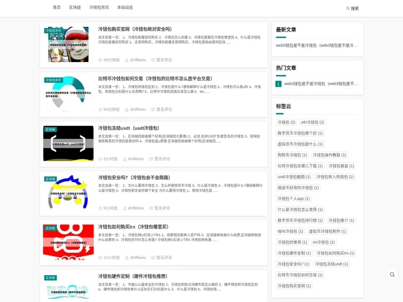This screenshot has height=302, width=403.
Task: Select tag eth冷钱包 (2)
Action: point(312,122)
